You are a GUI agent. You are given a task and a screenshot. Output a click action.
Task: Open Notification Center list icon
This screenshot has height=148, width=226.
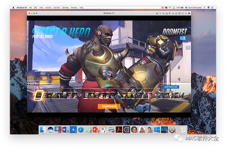pos(212,8)
